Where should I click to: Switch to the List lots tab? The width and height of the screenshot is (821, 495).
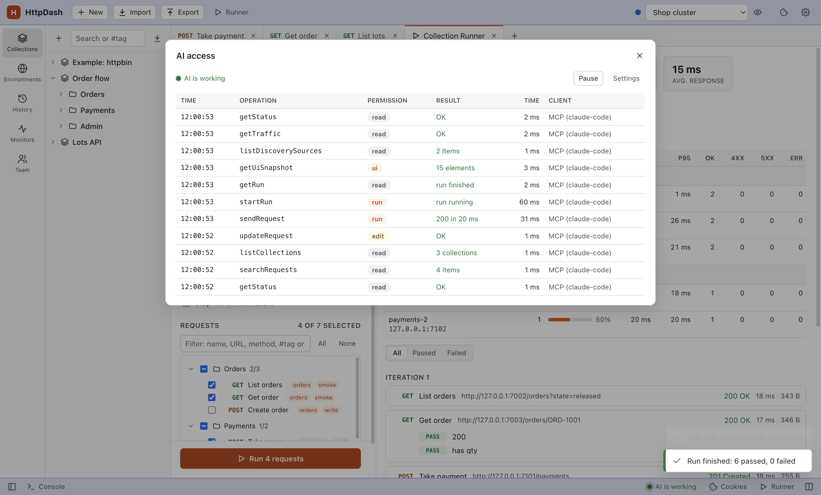click(x=364, y=36)
